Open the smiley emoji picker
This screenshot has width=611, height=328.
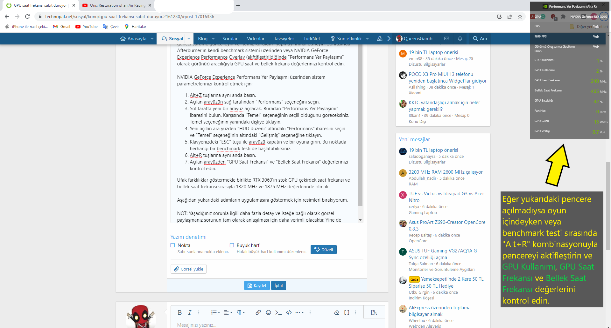pos(268,312)
